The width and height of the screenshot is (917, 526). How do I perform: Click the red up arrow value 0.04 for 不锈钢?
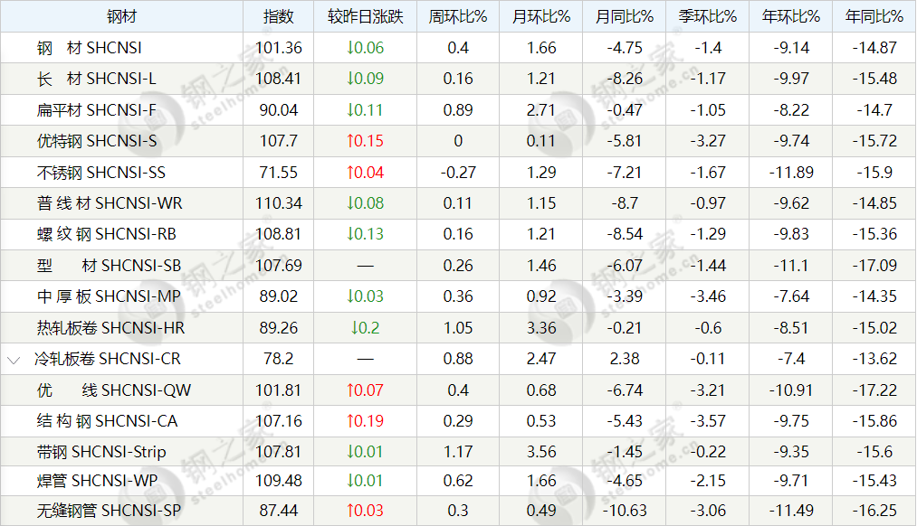365,173
